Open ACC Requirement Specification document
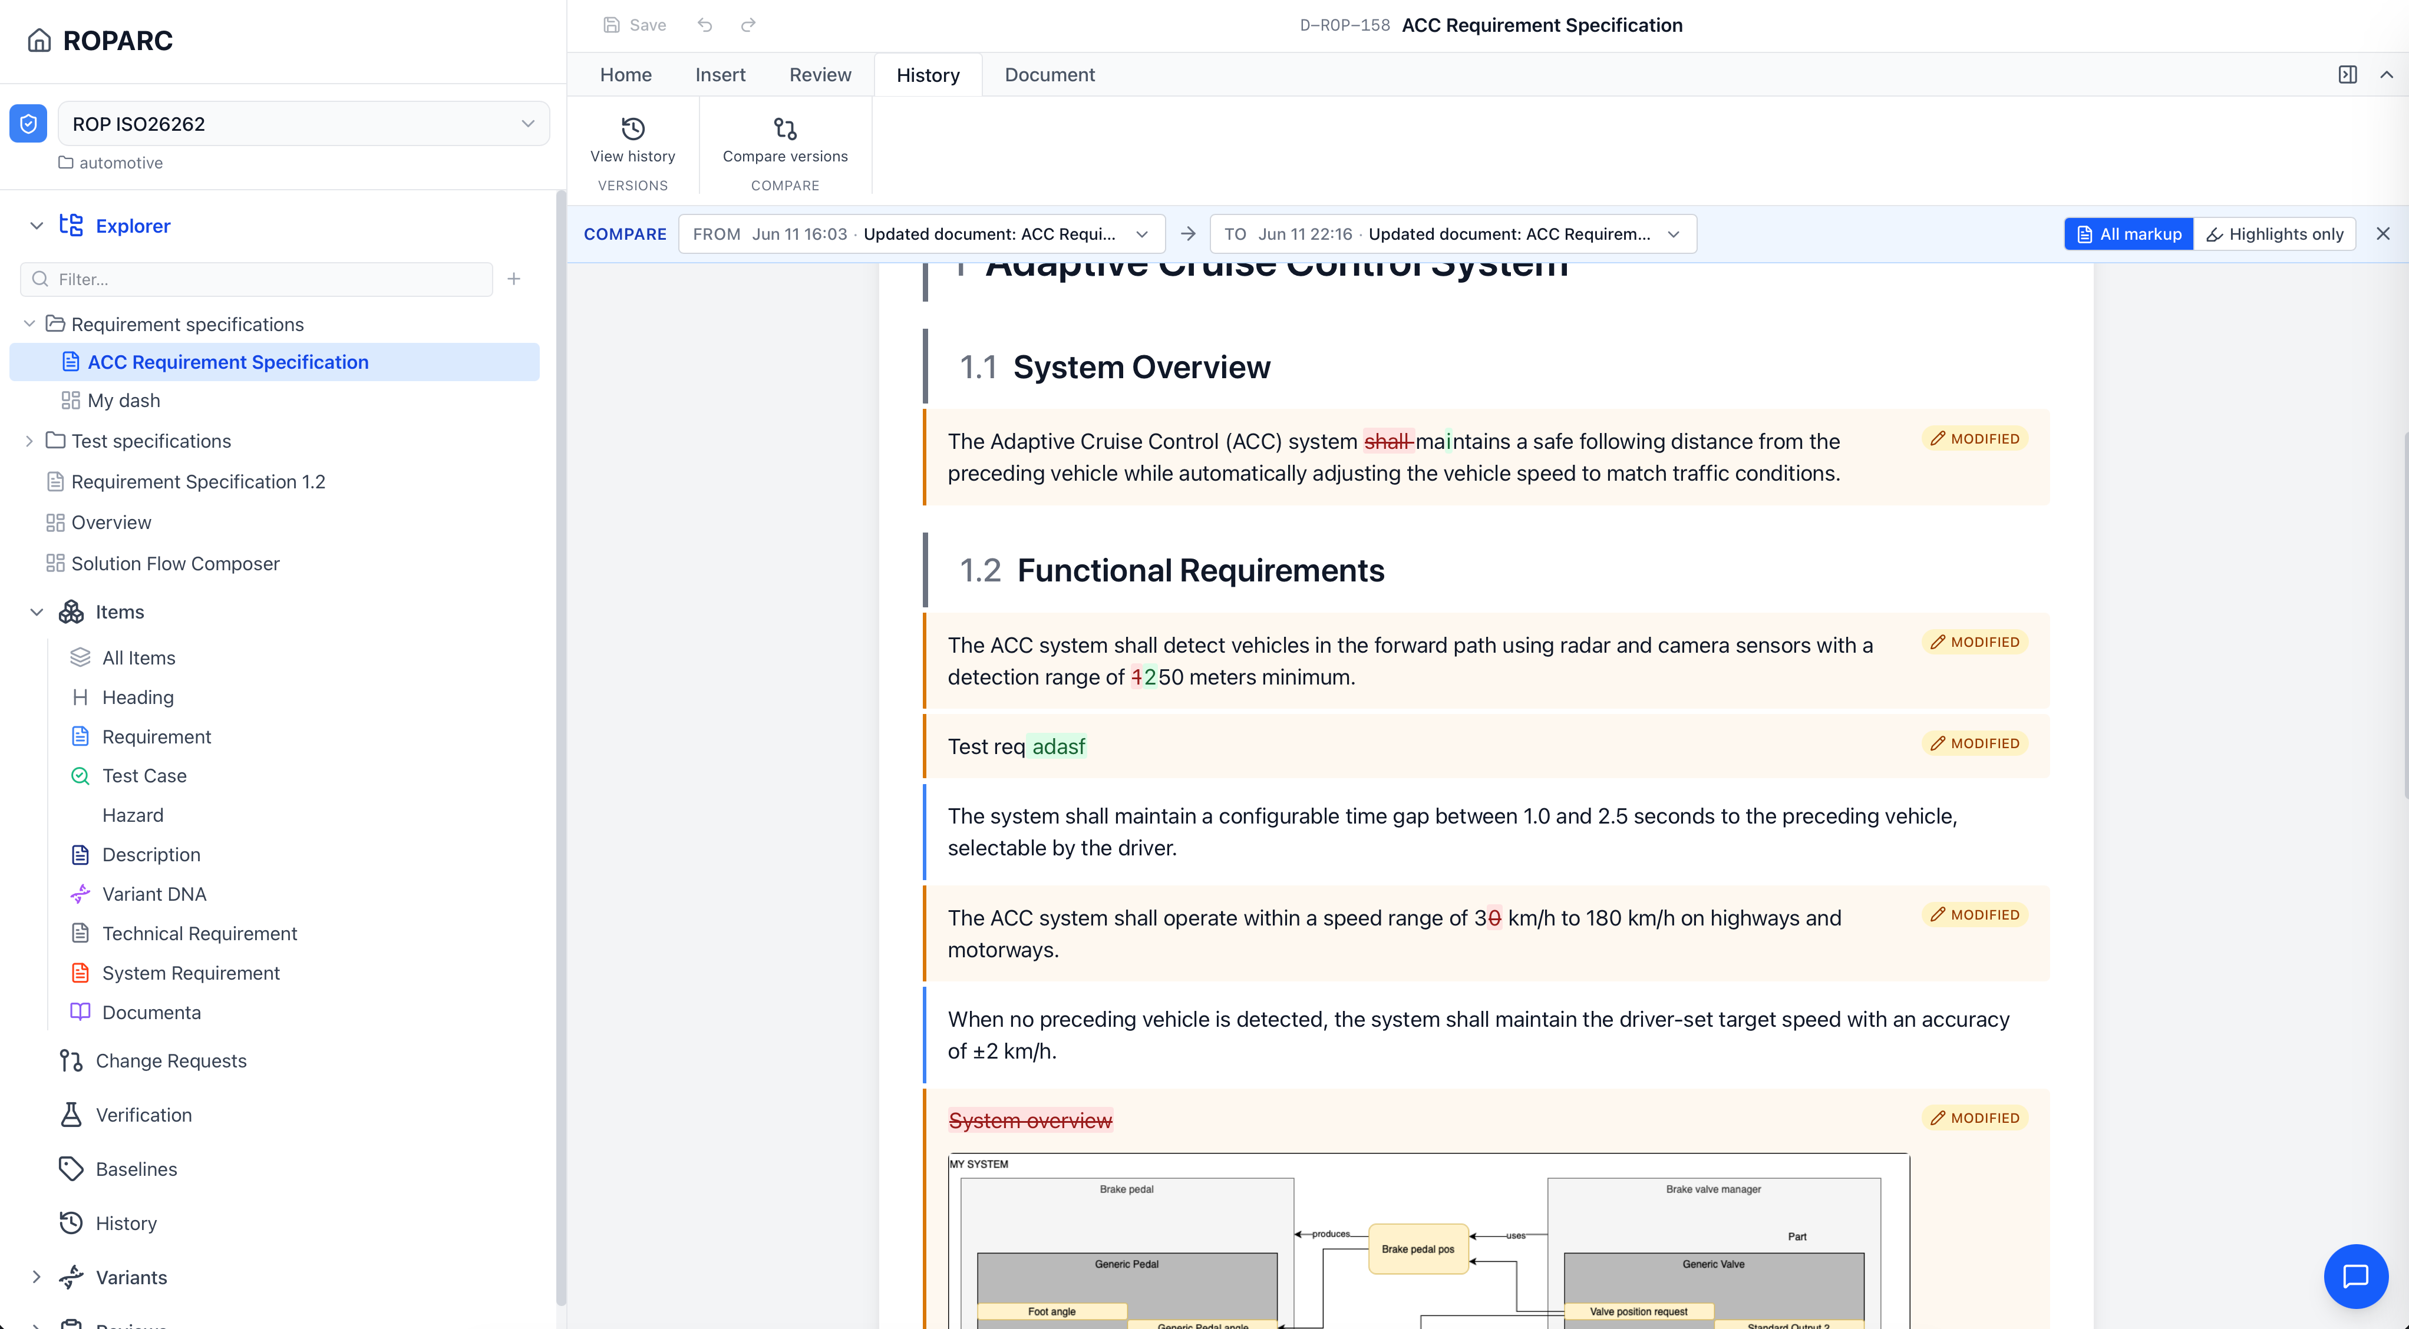Image resolution: width=2409 pixels, height=1329 pixels. (x=274, y=362)
